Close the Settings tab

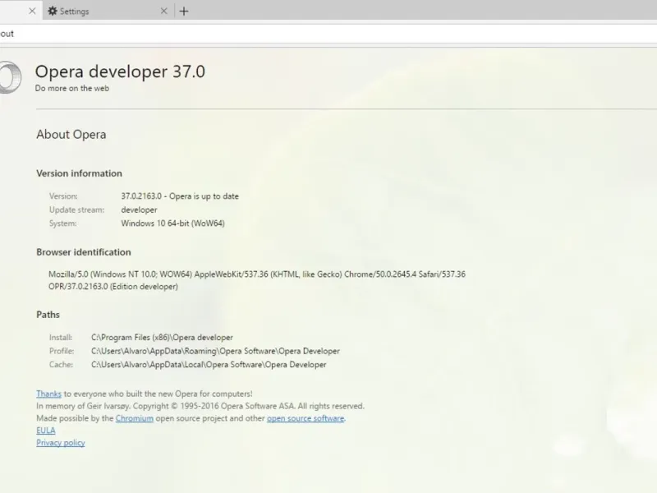click(x=163, y=12)
